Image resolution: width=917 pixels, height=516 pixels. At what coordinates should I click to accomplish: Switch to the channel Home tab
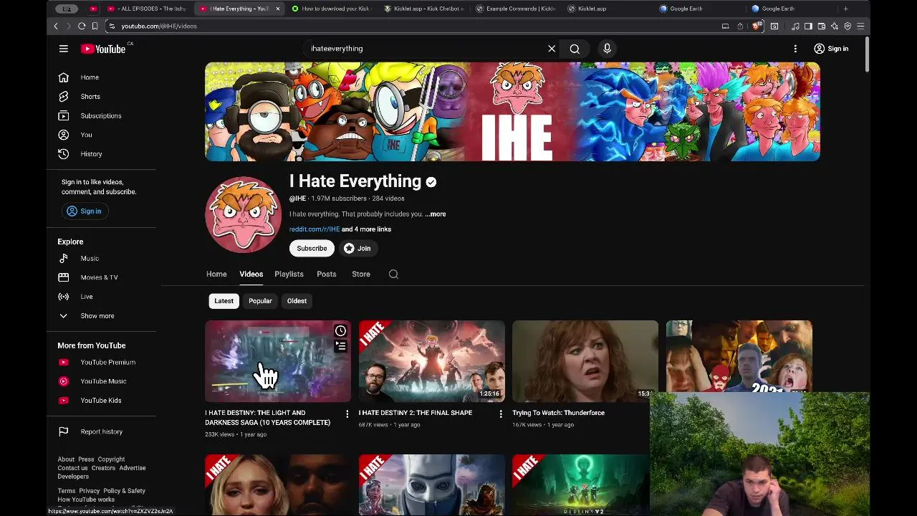216,274
